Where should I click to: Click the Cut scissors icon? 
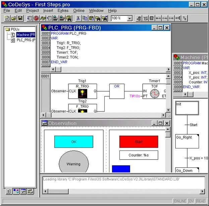(79, 18)
